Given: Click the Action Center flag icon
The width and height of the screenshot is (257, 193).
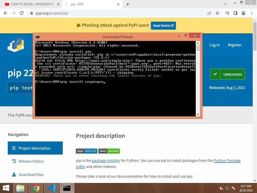Looking at the screenshot, I should [233, 188].
